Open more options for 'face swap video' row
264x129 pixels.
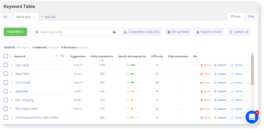point(248,109)
